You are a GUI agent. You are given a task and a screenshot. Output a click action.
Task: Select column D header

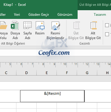pos(26,73)
